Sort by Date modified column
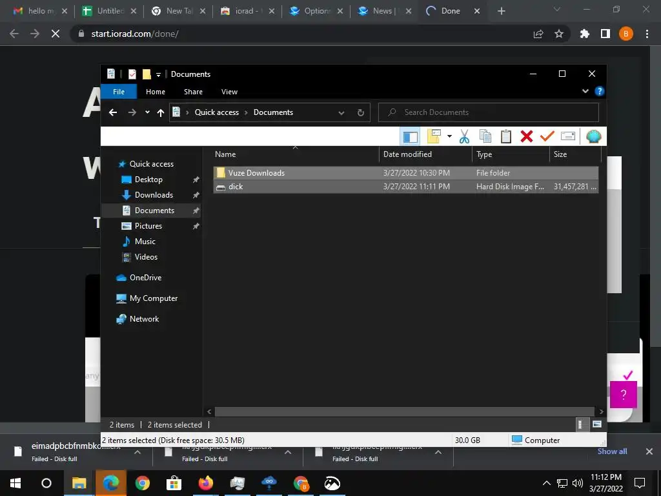The image size is (661, 496). [425, 154]
